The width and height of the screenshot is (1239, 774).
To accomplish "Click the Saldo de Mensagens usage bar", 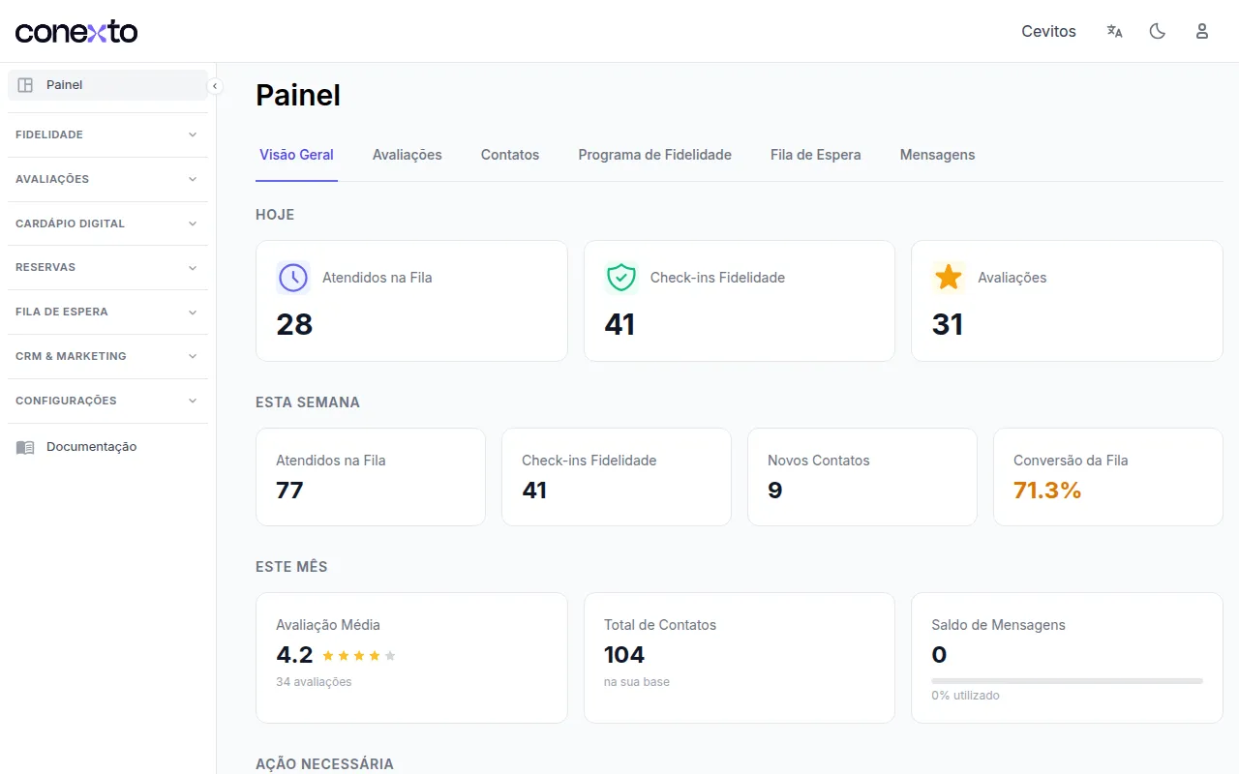I will 1067,681.
